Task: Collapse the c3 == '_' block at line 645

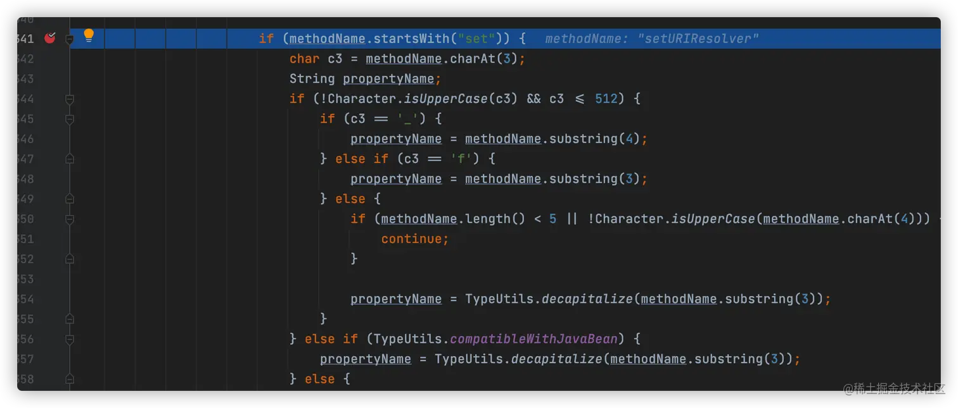Action: coord(70,119)
